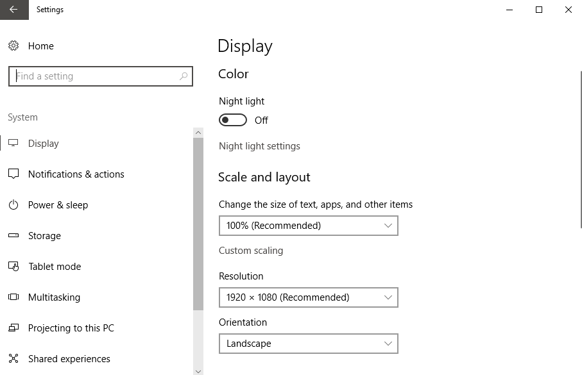Click the Home gear icon
This screenshot has height=375, width=582.
[13, 46]
